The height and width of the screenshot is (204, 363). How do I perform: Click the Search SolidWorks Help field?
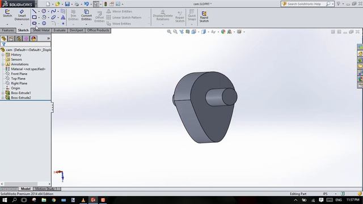304,4
